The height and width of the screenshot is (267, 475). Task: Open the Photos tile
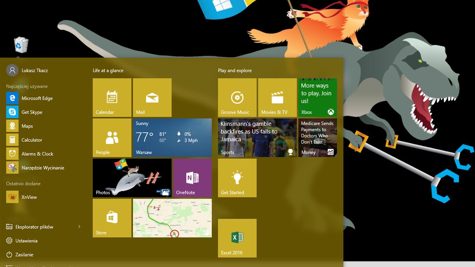[132, 178]
